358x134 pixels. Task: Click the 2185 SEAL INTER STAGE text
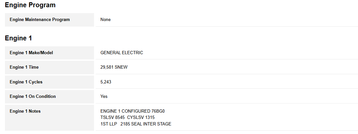click(x=146, y=124)
